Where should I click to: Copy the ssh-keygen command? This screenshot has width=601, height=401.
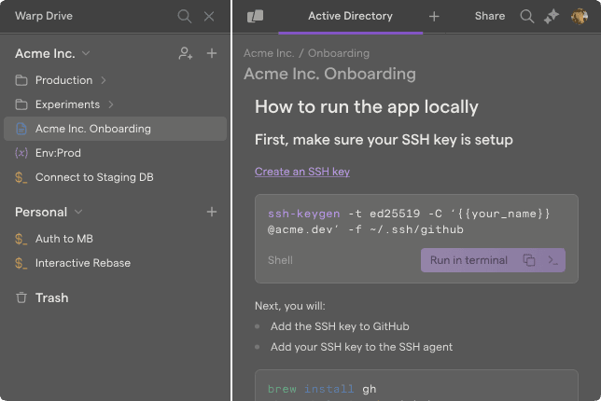point(529,260)
